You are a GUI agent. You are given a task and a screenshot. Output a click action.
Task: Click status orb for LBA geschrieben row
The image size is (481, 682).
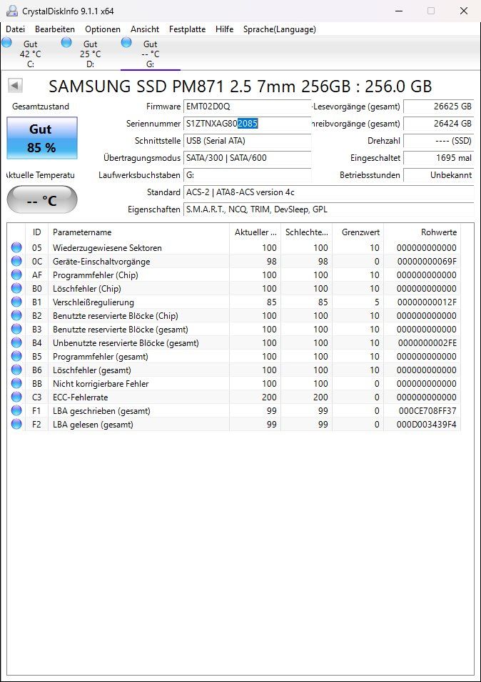(x=16, y=410)
